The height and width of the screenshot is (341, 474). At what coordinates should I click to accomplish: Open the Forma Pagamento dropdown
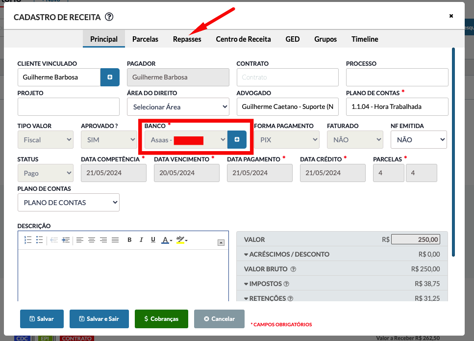[287, 140]
